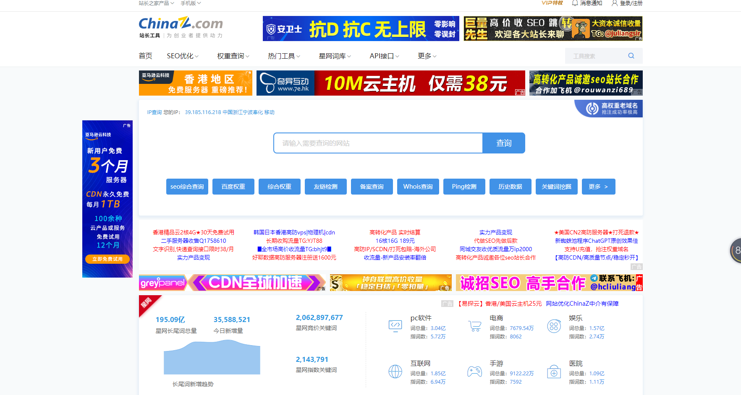Click the 医院 medical icon
This screenshot has height=395, width=741.
pyautogui.click(x=554, y=372)
